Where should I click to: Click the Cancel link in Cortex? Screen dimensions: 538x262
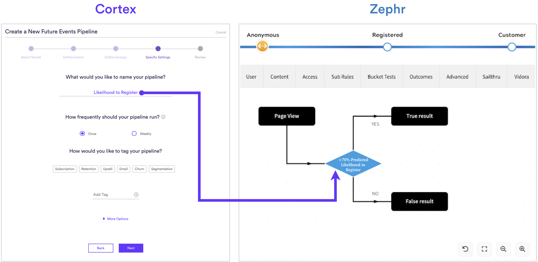click(x=221, y=32)
